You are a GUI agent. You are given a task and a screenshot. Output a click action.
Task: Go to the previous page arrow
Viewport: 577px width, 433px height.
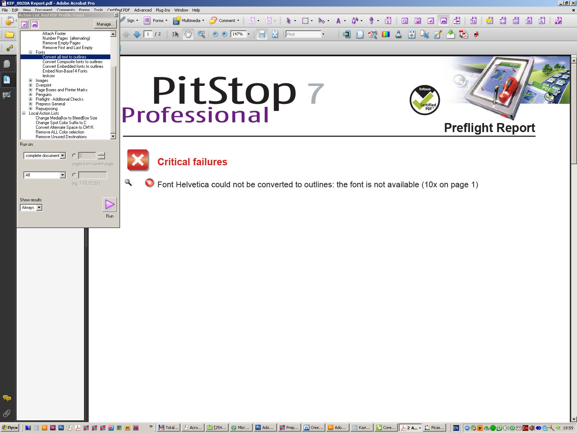point(126,34)
